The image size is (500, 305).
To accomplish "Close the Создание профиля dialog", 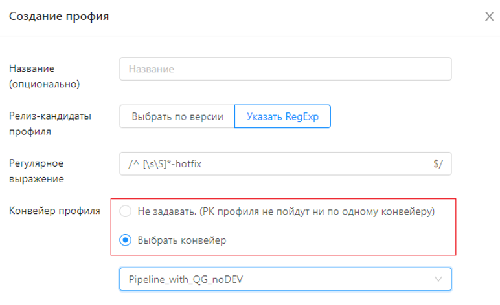I will pos(489,16).
